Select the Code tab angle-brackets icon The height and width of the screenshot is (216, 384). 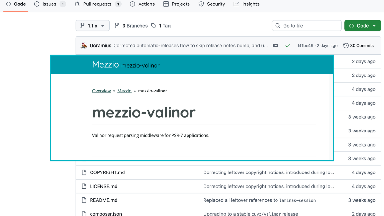pos(9,4)
